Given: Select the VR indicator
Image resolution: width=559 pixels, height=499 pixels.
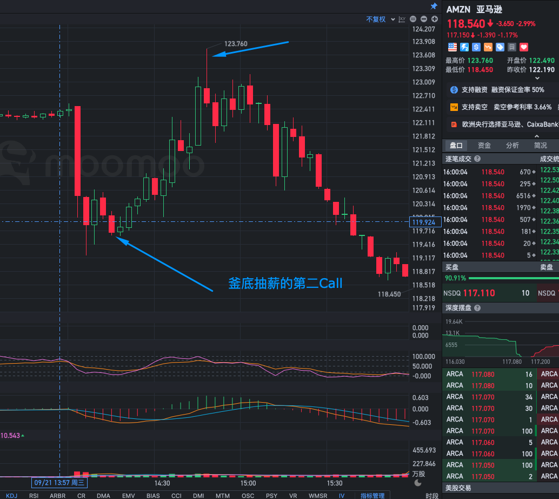Looking at the screenshot, I should click(293, 495).
